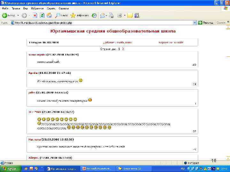The height and width of the screenshot is (172, 230).
Task: Open author link john
Action: point(32,92)
